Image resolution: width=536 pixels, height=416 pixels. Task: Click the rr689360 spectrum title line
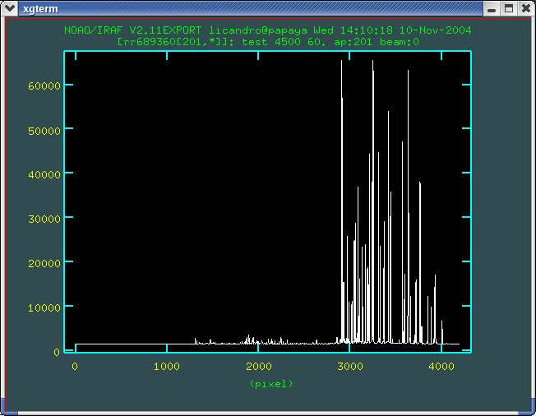(268, 40)
